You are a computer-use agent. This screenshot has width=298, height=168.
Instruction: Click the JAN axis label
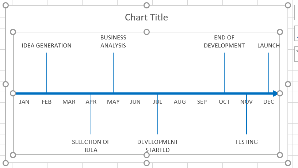pos(24,102)
